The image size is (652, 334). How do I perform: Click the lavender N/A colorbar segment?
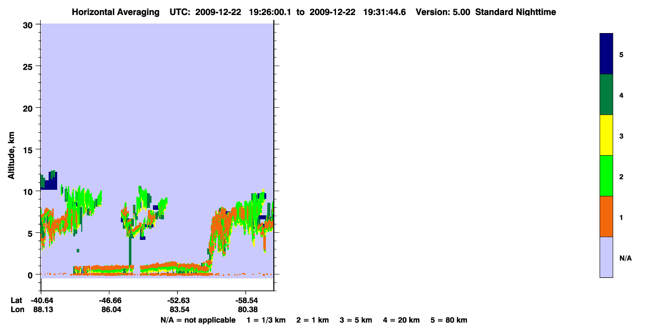606,257
